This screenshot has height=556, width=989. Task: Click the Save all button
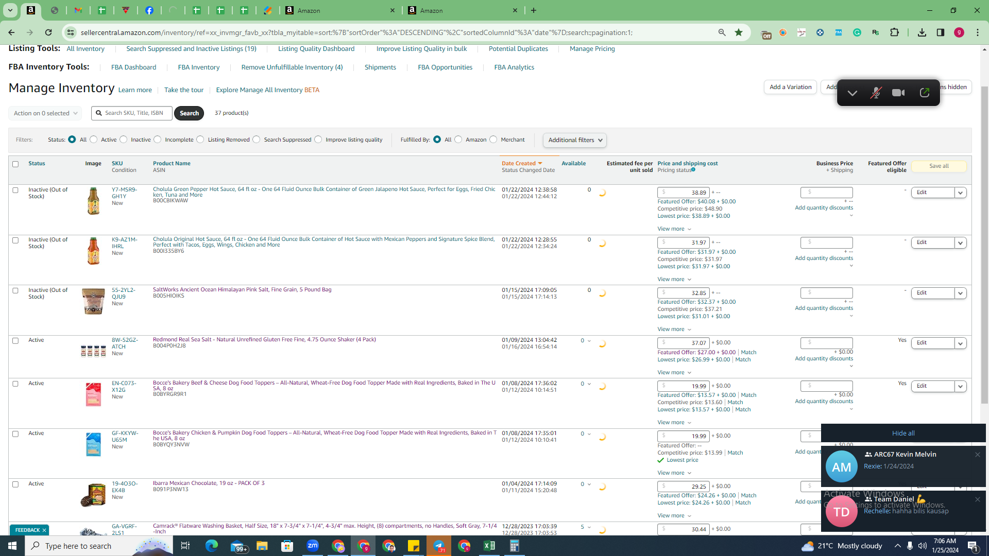tap(939, 166)
